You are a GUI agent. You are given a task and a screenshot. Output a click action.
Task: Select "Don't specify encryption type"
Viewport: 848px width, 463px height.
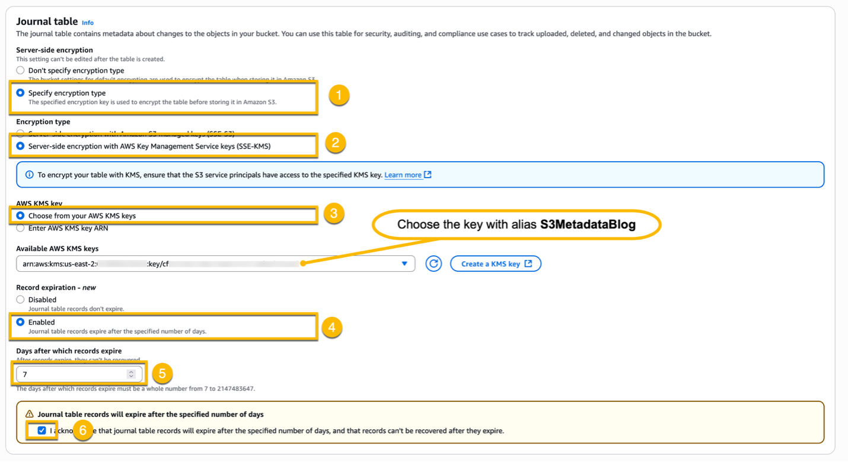click(x=20, y=70)
